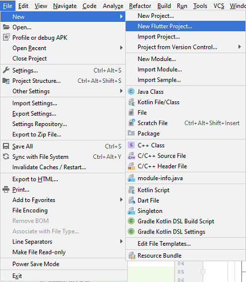This screenshot has height=282, width=246.
Task: Click the C/C++ Header File icon
Action: pos(131,166)
